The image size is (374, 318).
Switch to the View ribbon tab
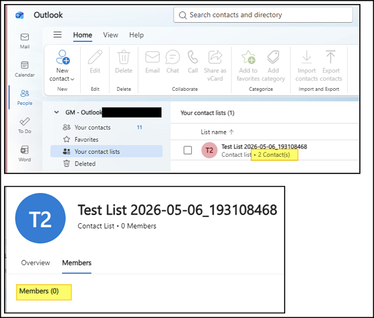click(110, 35)
